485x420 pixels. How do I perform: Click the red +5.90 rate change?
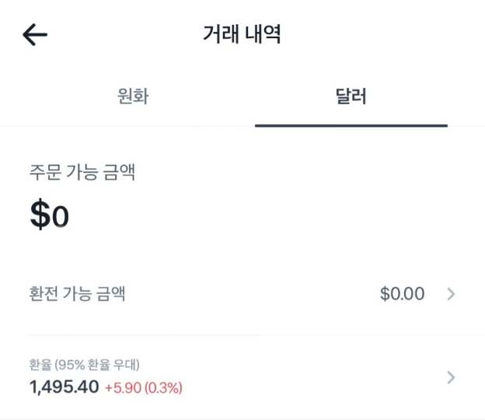click(124, 387)
